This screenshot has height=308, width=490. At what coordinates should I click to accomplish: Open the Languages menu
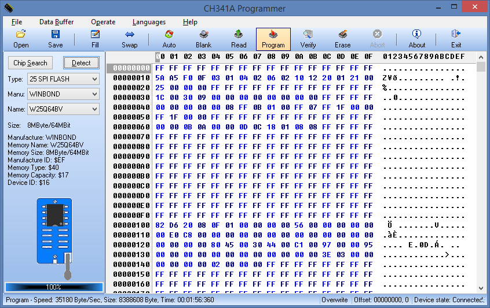pyautogui.click(x=149, y=22)
